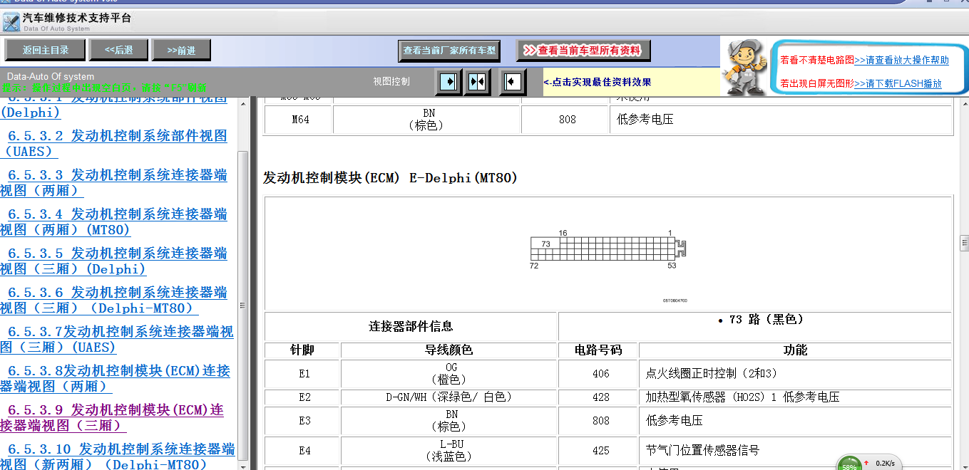The width and height of the screenshot is (969, 470).
Task: Open the 请查看放大操作帮助 help link
Action: (901, 60)
